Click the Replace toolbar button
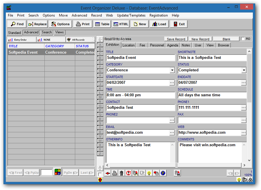The image size is (261, 190). pos(37,24)
